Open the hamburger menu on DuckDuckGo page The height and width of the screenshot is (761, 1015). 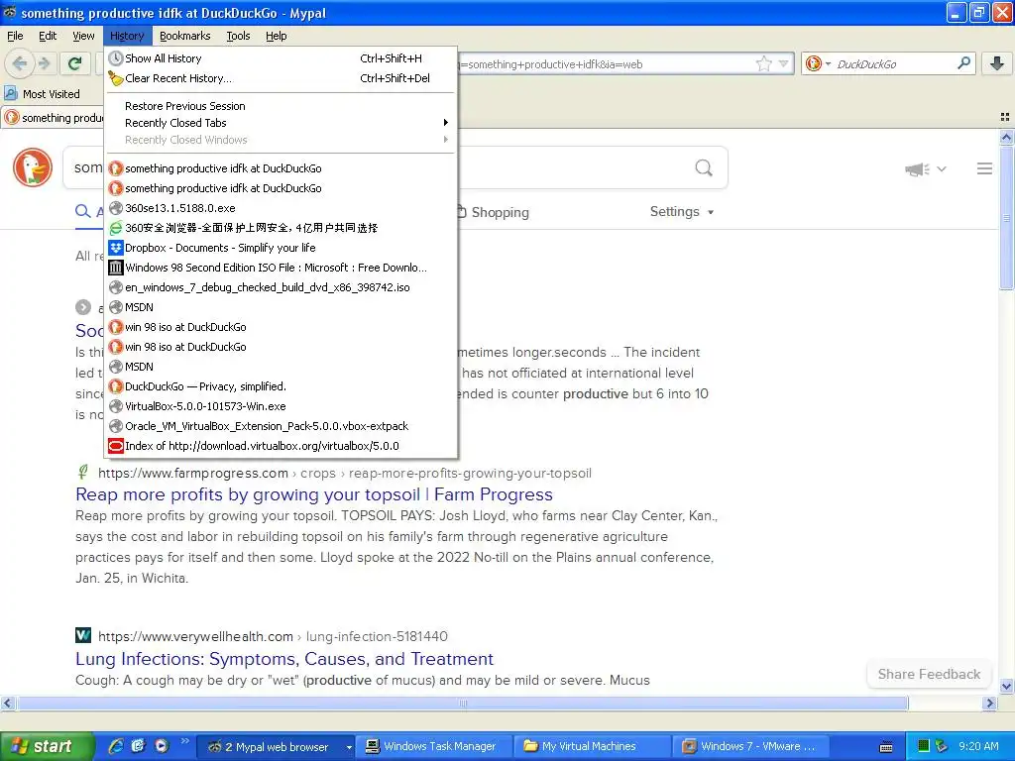(984, 168)
